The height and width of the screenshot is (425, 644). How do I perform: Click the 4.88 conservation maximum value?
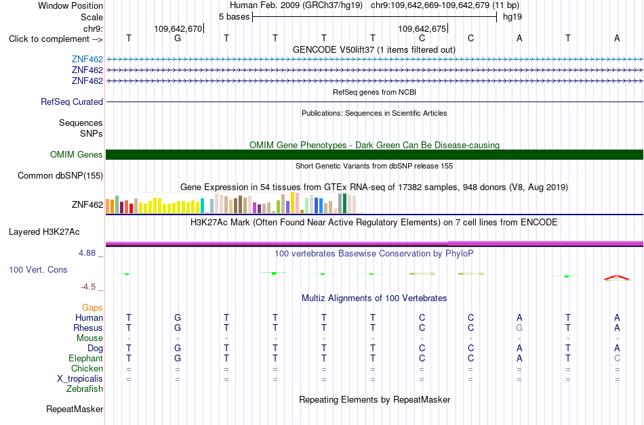[x=87, y=253]
